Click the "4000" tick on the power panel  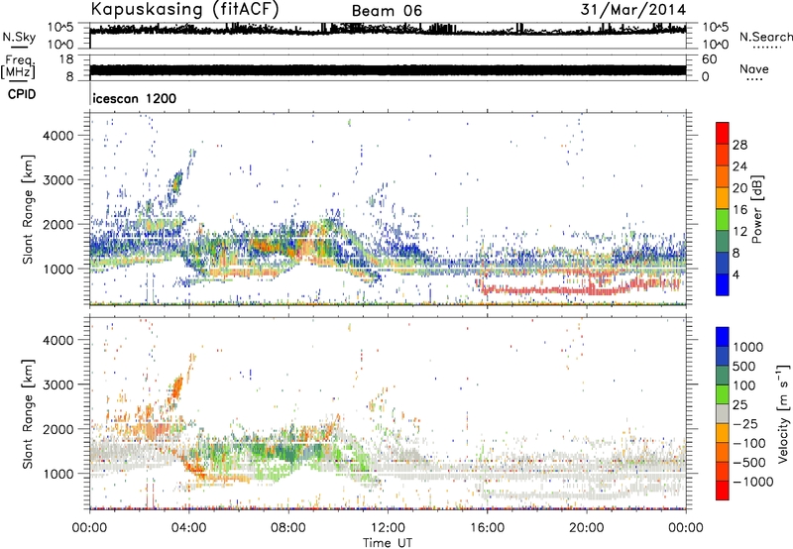[x=58, y=136]
